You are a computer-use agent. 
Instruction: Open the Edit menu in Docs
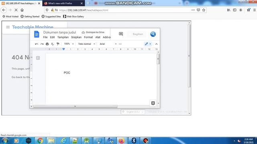(52, 37)
